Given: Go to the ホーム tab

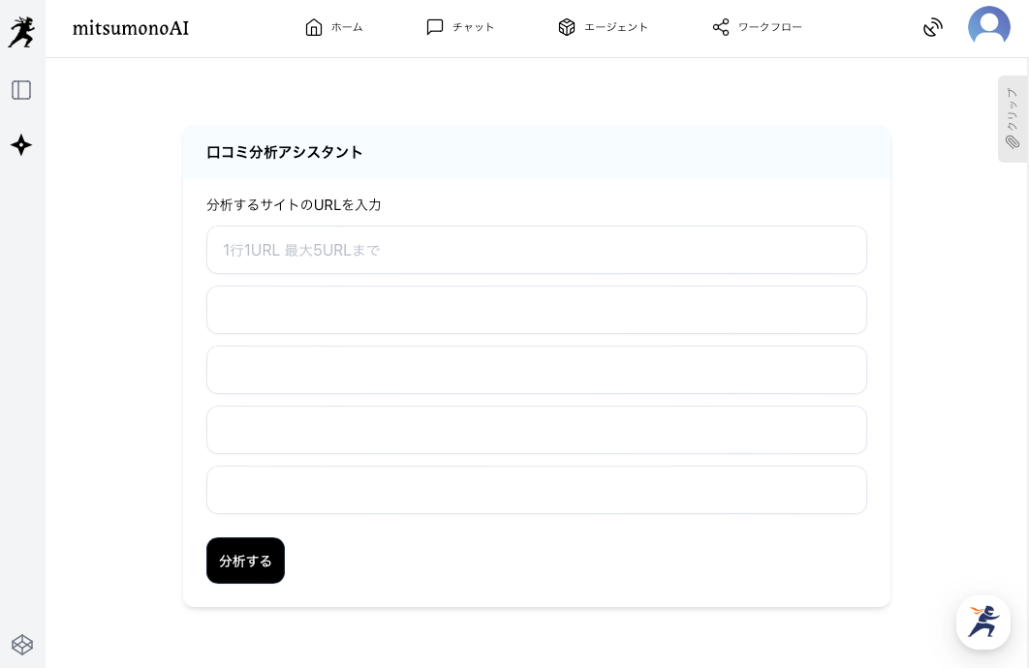Looking at the screenshot, I should pyautogui.click(x=334, y=27).
